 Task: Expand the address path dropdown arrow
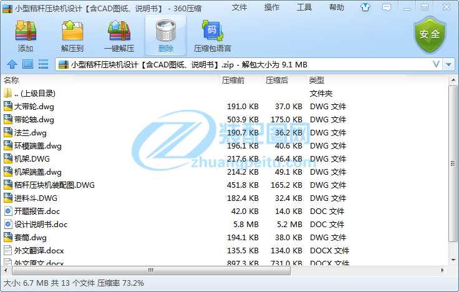tap(449, 64)
